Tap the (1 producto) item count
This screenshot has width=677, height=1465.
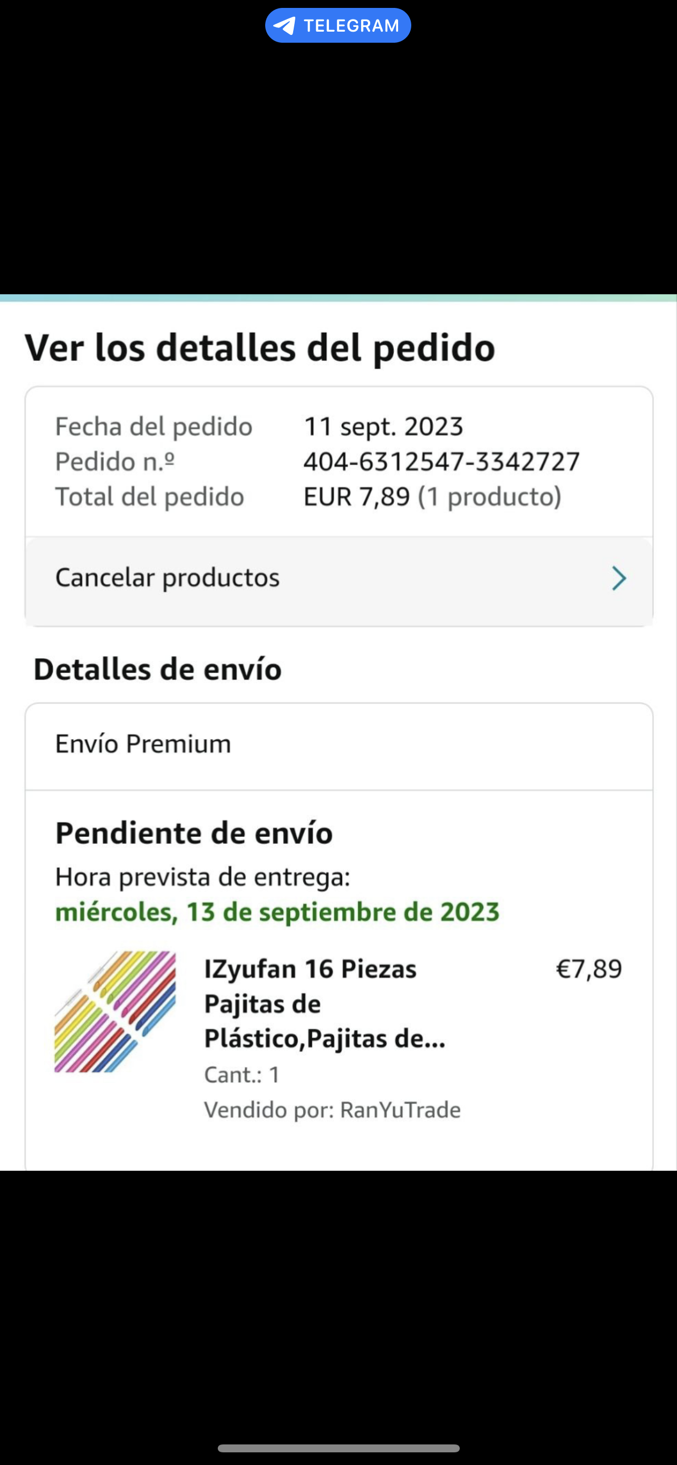[x=489, y=496]
